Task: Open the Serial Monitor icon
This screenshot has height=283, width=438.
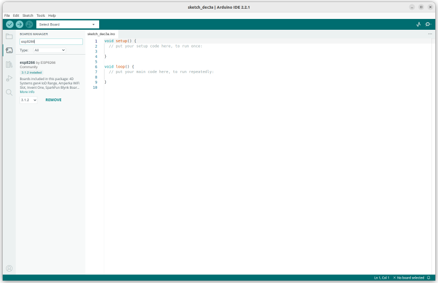Action: point(428,24)
